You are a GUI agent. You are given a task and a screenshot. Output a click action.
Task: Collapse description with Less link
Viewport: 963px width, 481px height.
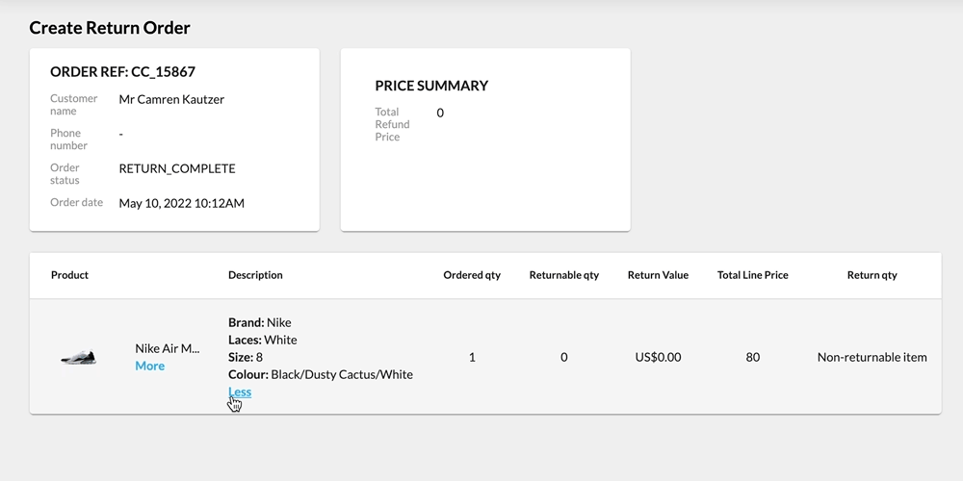(x=240, y=392)
